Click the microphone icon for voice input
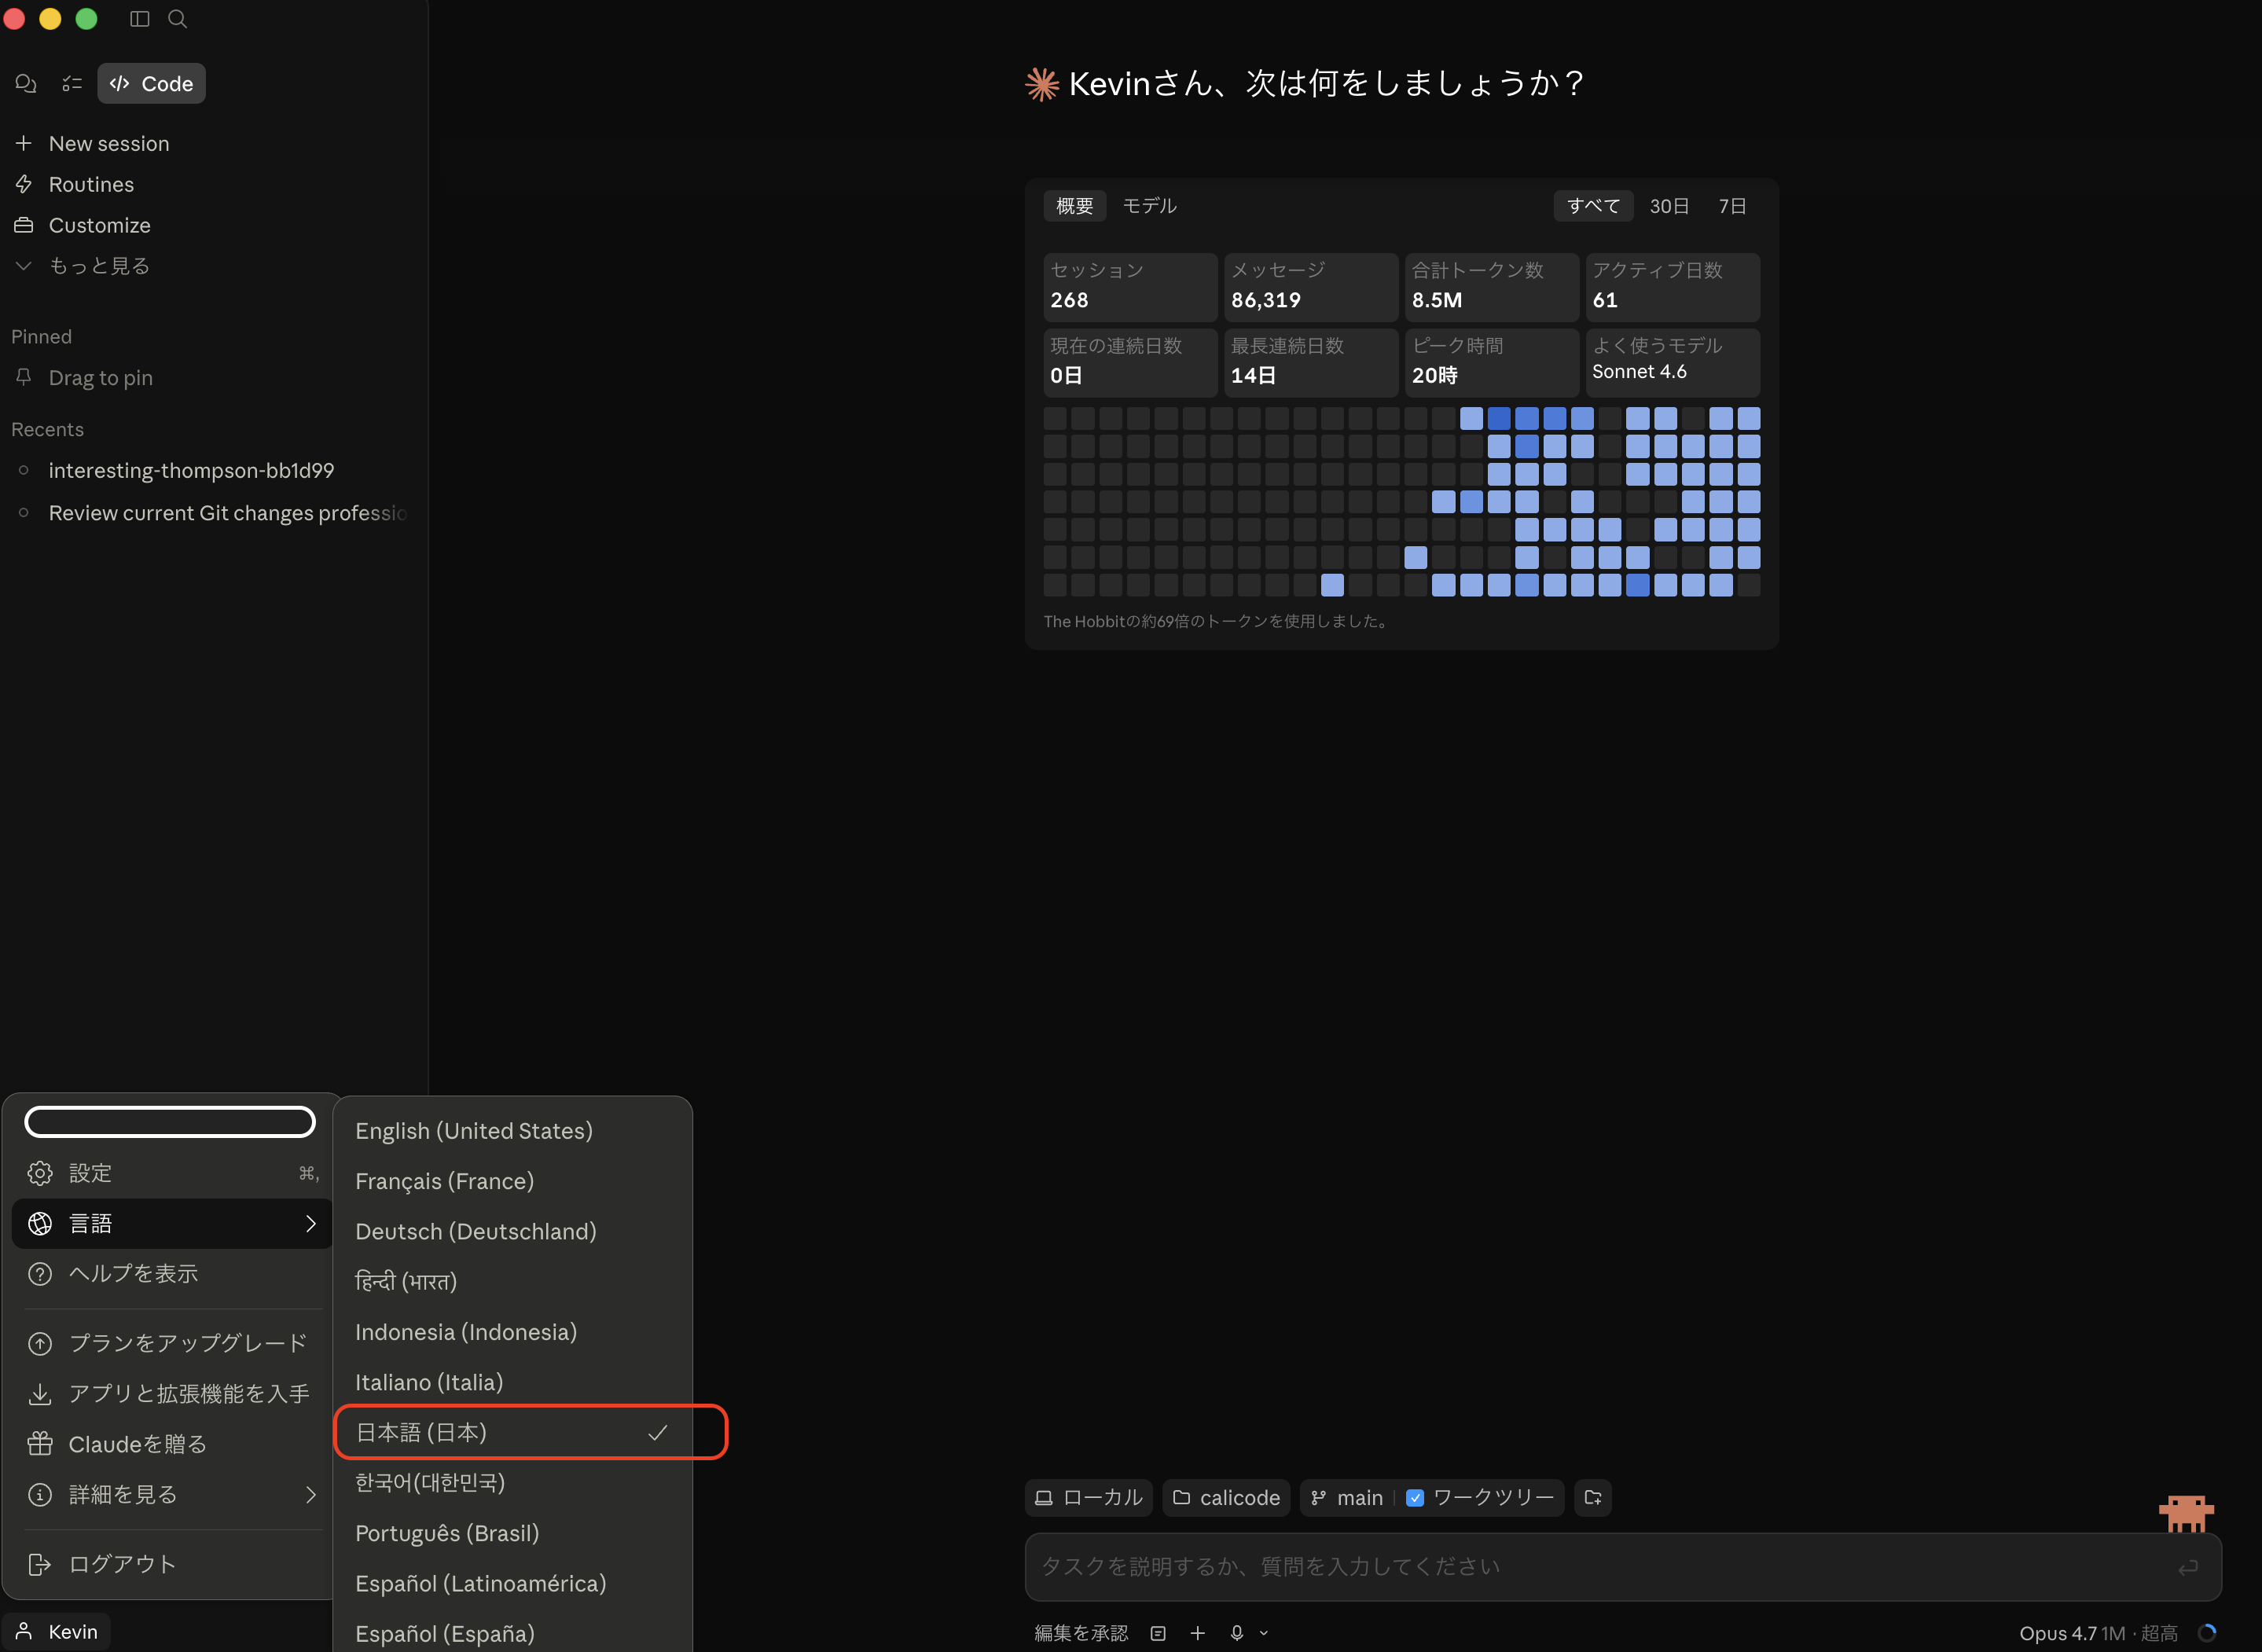The height and width of the screenshot is (1652, 2262). pyautogui.click(x=1237, y=1632)
